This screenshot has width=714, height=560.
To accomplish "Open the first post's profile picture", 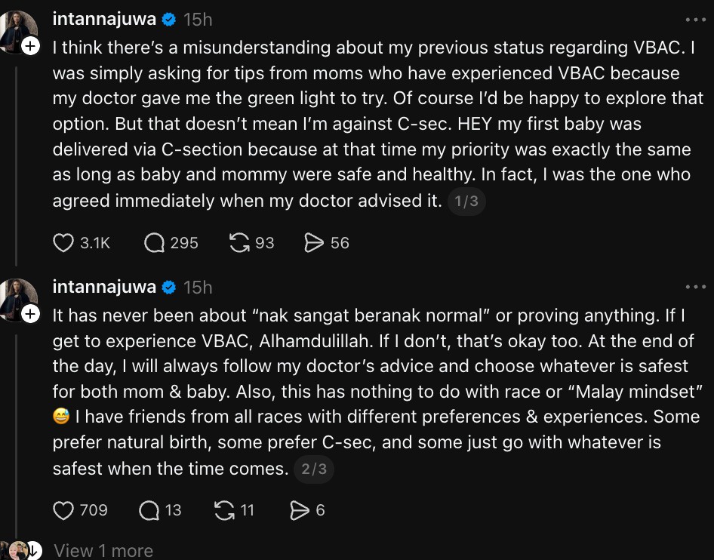I will click(x=18, y=32).
